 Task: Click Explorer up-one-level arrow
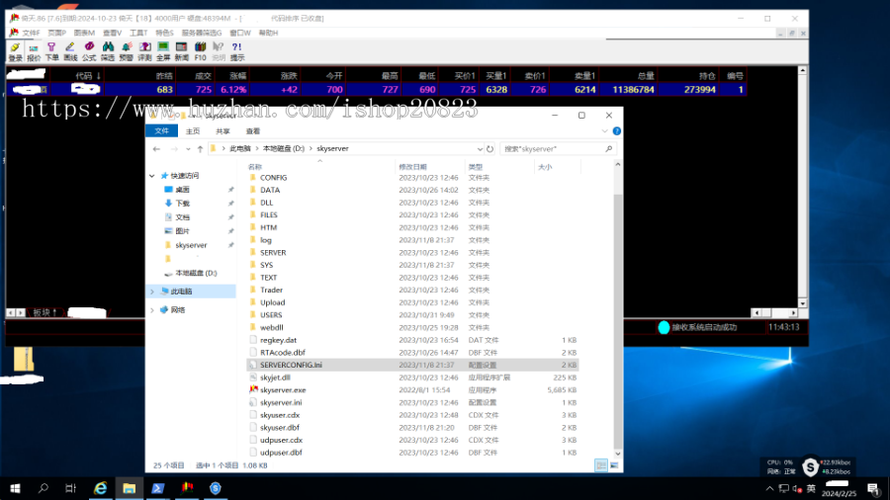[x=200, y=149]
